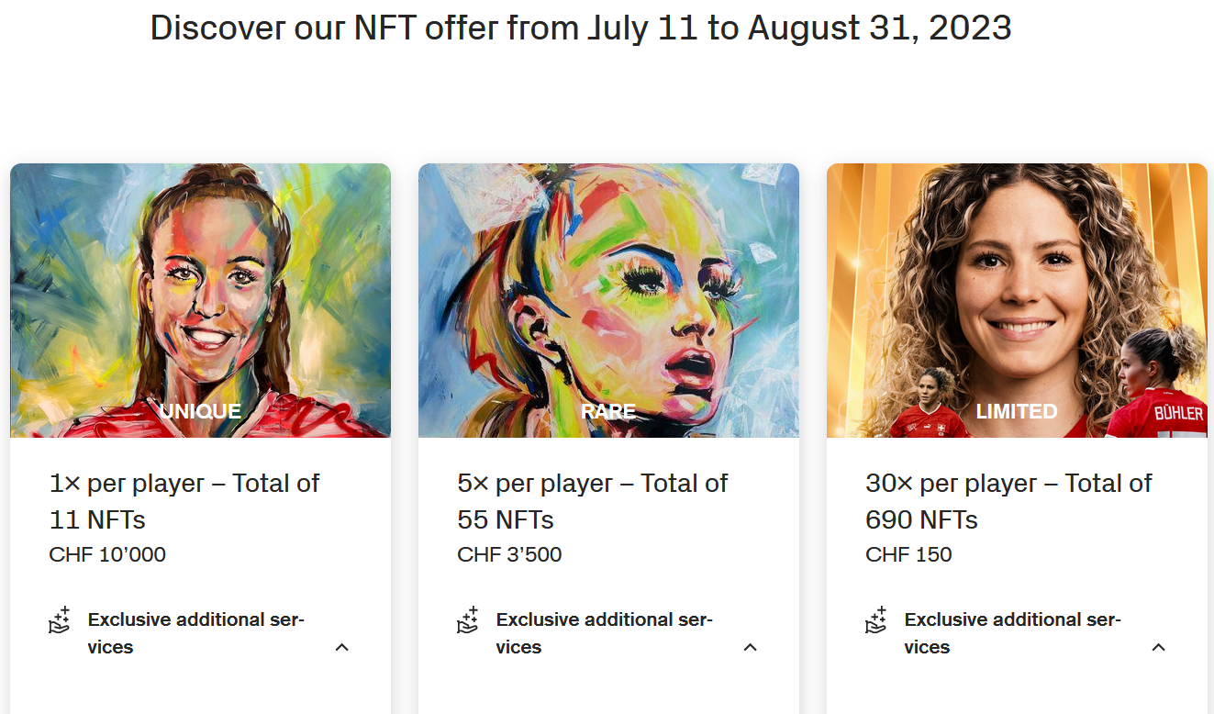Click the UNIQUE badge label
1214x714 pixels.
200,411
